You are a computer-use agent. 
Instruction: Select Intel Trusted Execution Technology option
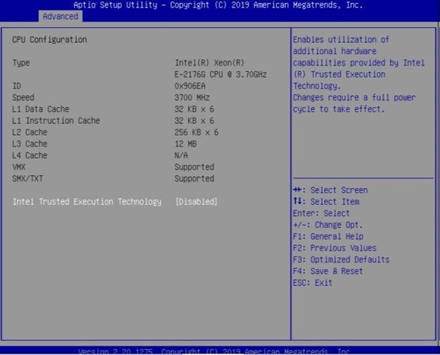[87, 202]
